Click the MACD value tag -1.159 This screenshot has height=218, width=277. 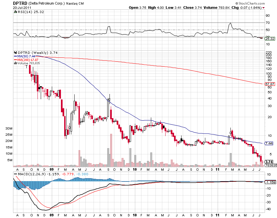[x=270, y=182]
